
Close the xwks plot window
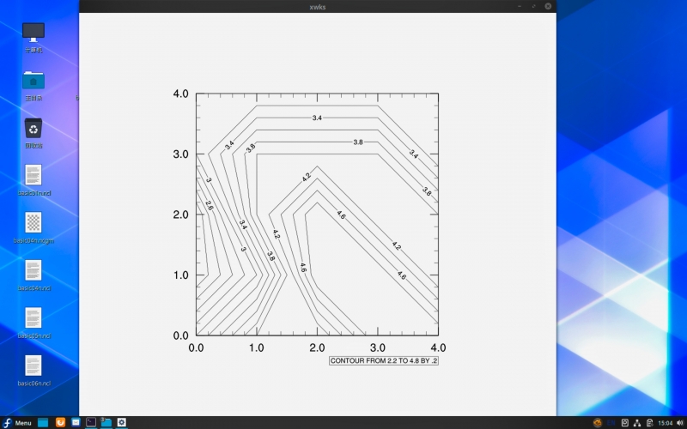[547, 6]
